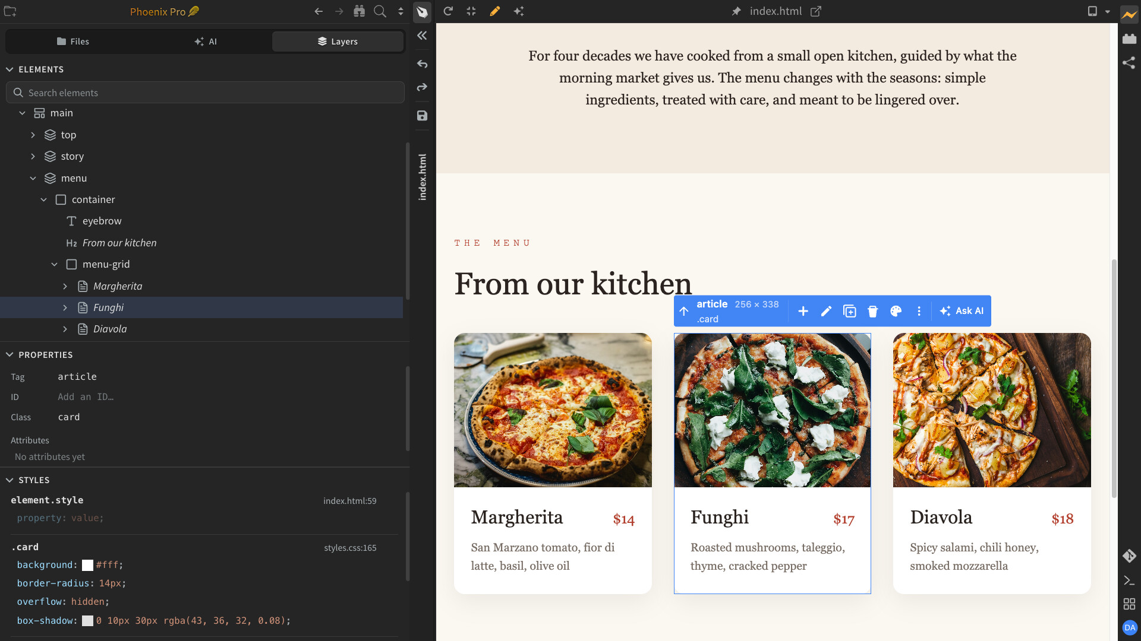Duplicate the selected article card
The width and height of the screenshot is (1141, 641).
tap(850, 311)
